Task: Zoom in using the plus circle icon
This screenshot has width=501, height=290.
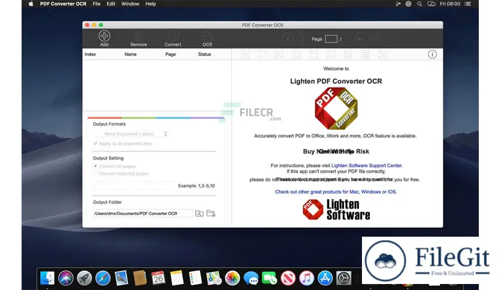Action: click(x=359, y=39)
